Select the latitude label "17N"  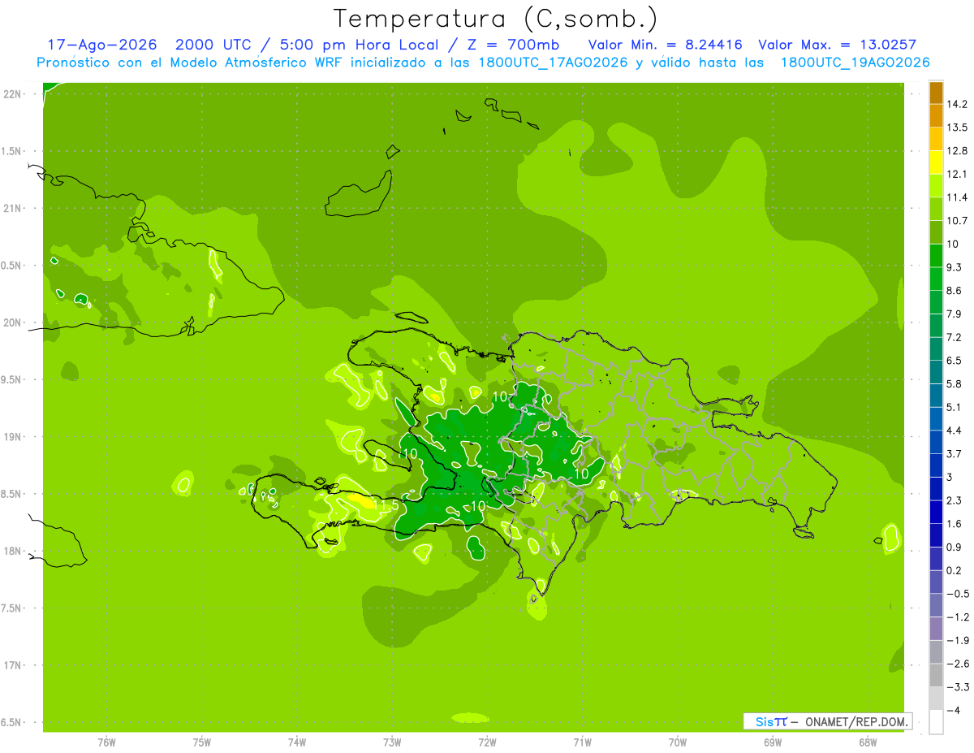click(x=11, y=666)
